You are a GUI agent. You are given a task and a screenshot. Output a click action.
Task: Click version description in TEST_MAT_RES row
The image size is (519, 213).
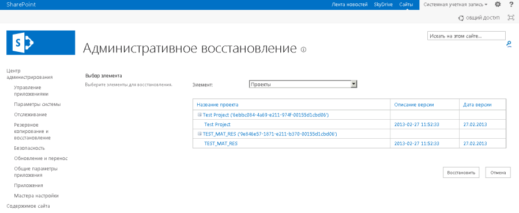pyautogui.click(x=417, y=144)
